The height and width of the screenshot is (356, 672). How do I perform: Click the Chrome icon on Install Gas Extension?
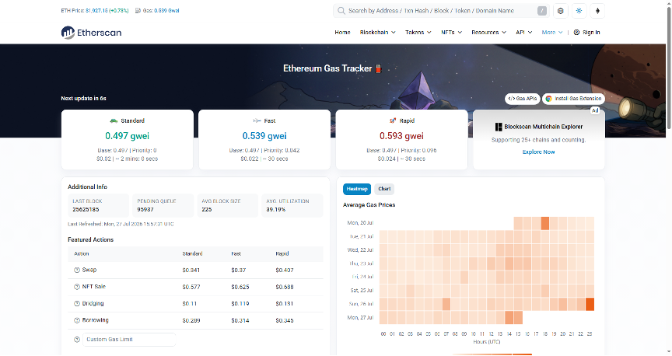(548, 99)
